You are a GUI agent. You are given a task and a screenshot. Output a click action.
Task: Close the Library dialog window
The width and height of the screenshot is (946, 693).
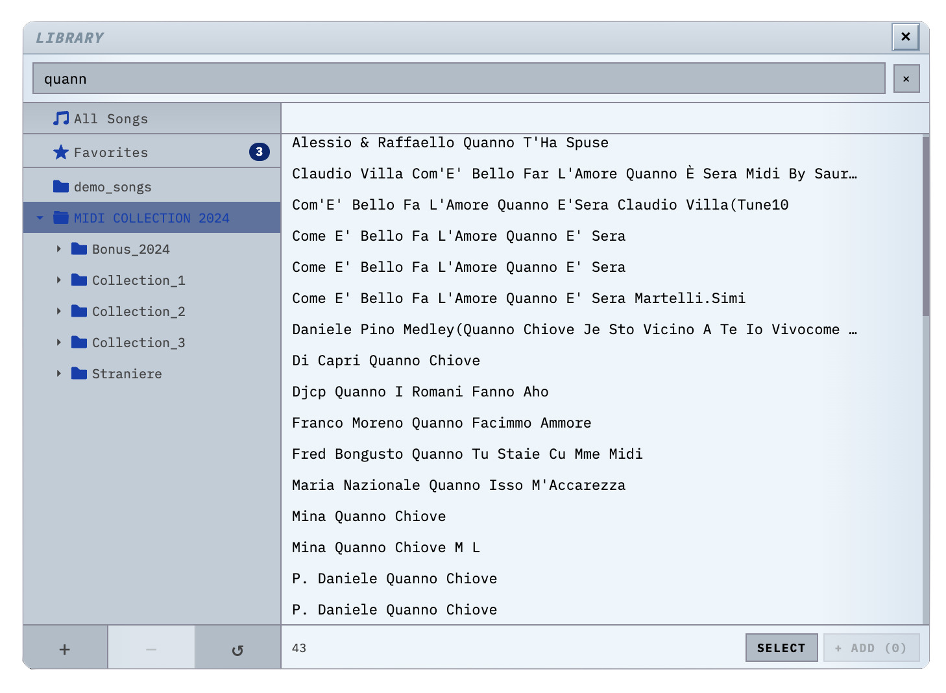(906, 37)
